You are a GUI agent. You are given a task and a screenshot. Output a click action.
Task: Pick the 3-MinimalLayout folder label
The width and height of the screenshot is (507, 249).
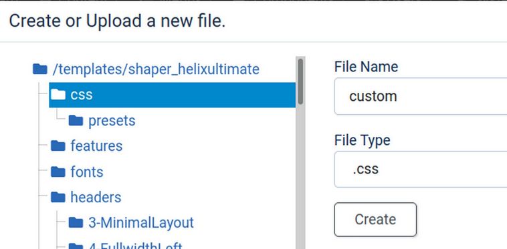(141, 222)
